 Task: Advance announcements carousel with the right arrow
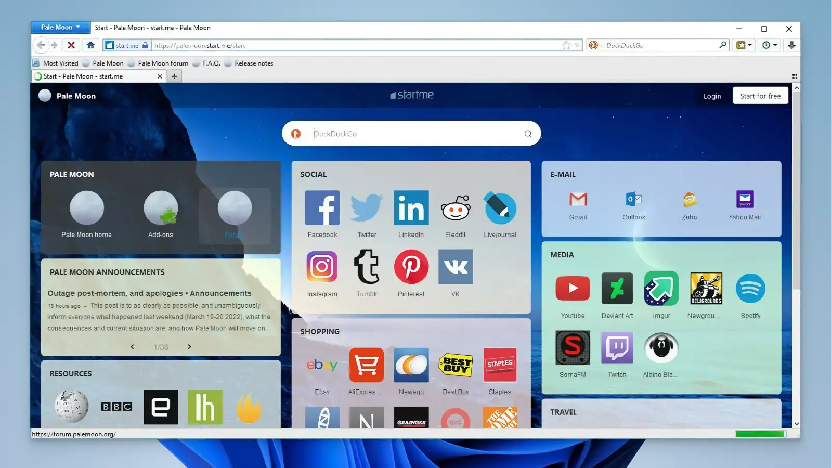point(189,346)
